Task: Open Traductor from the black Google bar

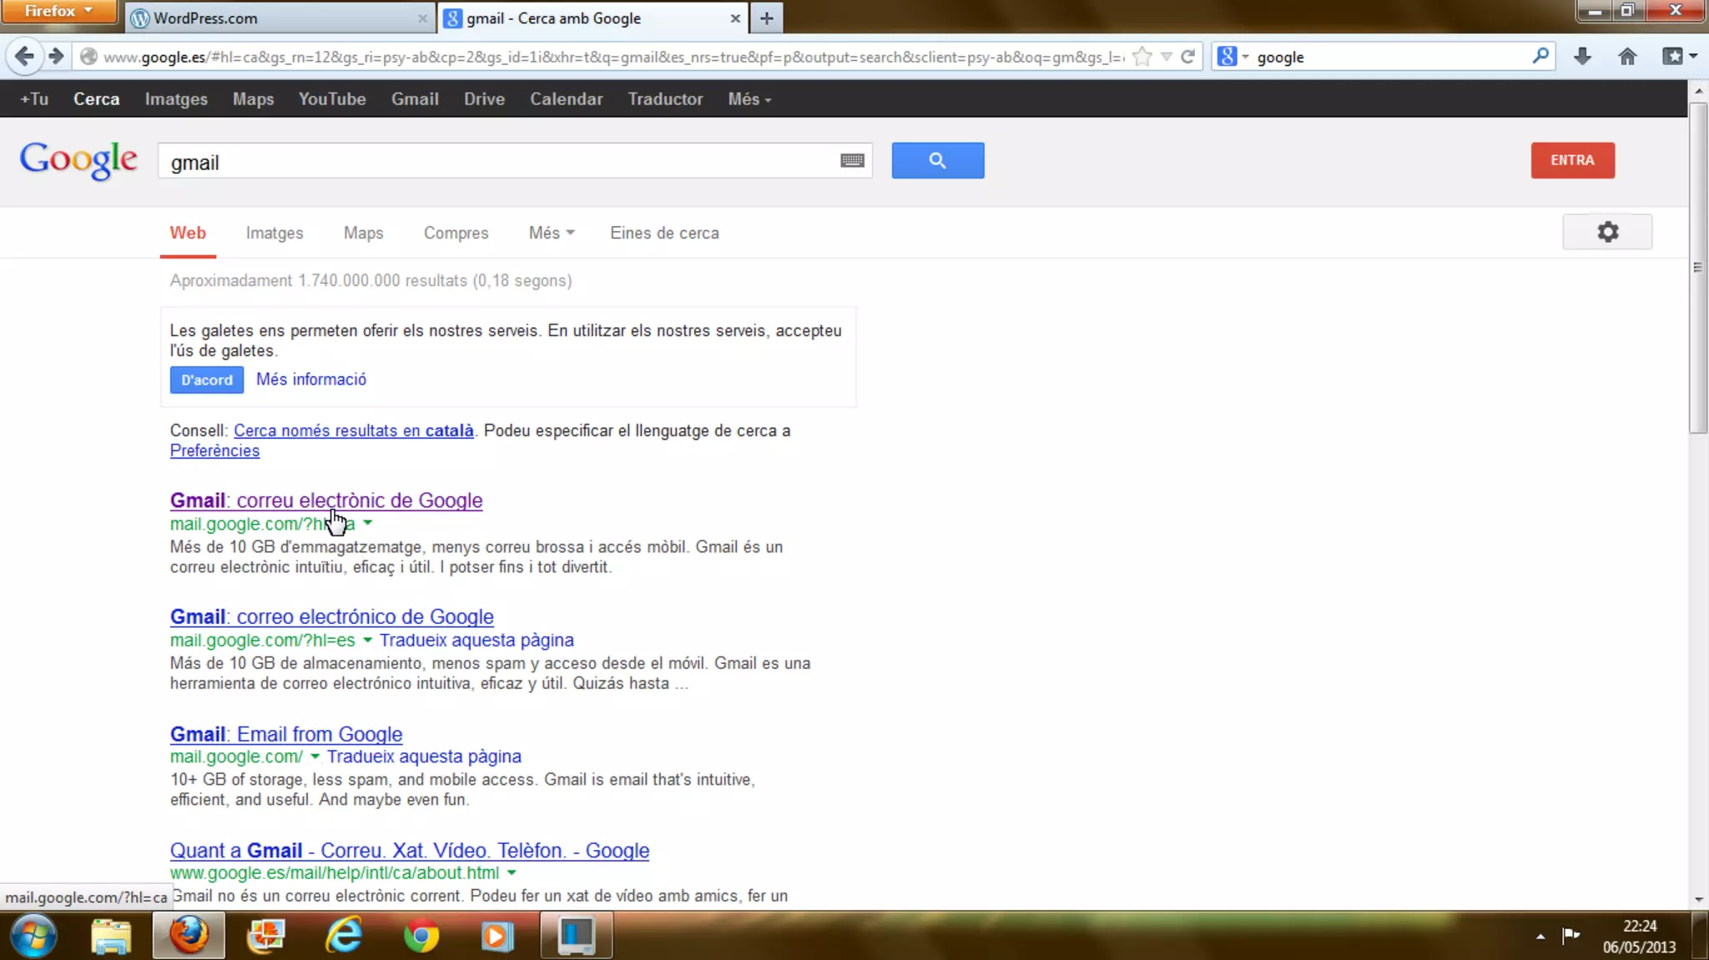Action: coord(665,98)
